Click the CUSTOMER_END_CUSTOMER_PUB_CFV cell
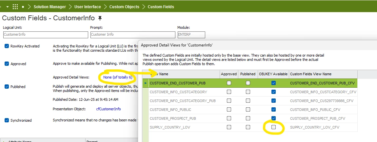Image resolution: width=377 pixels, height=142 pixels. point(323,83)
